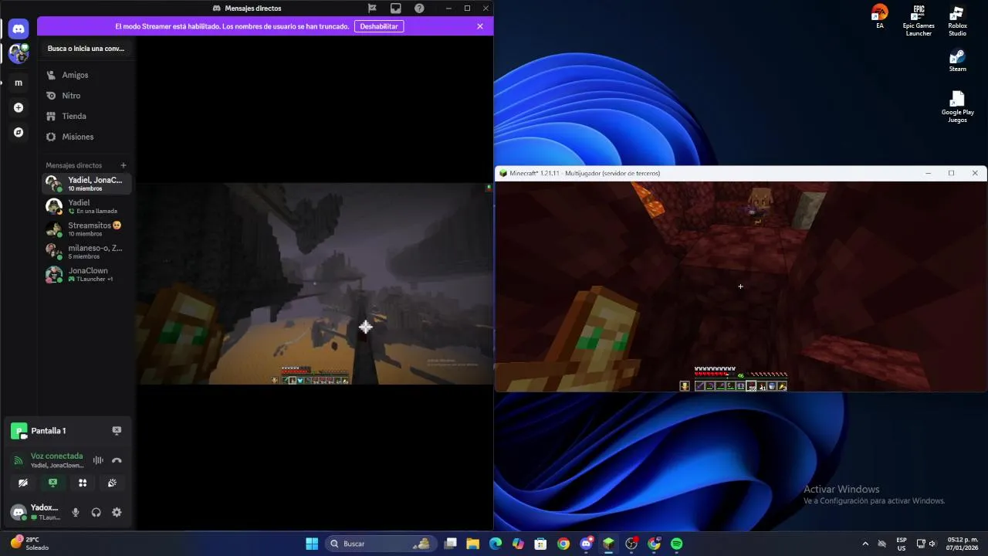Viewport: 988px width, 556px height.
Task: Dismiss the Streamer mode banner
Action: coord(480,26)
